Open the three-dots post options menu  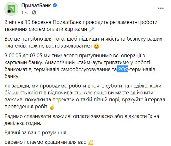point(161,8)
